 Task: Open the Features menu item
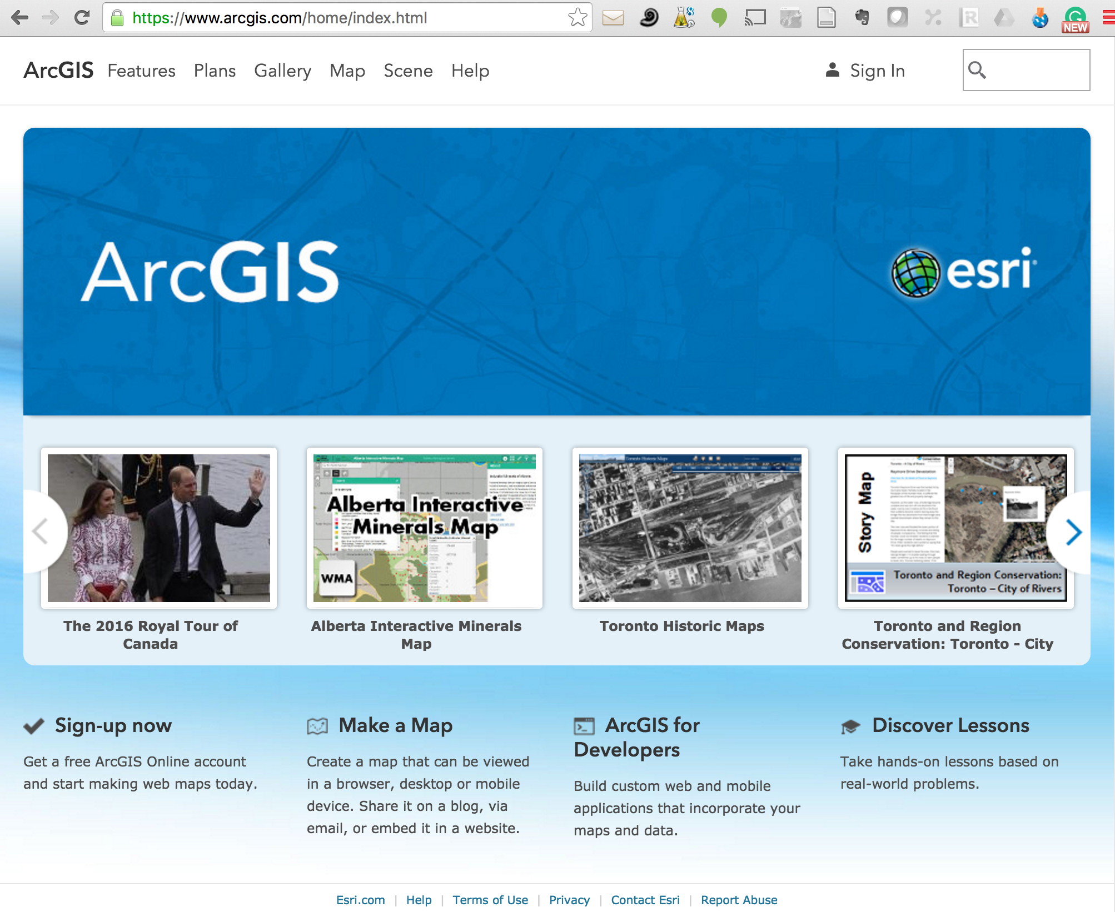(141, 71)
